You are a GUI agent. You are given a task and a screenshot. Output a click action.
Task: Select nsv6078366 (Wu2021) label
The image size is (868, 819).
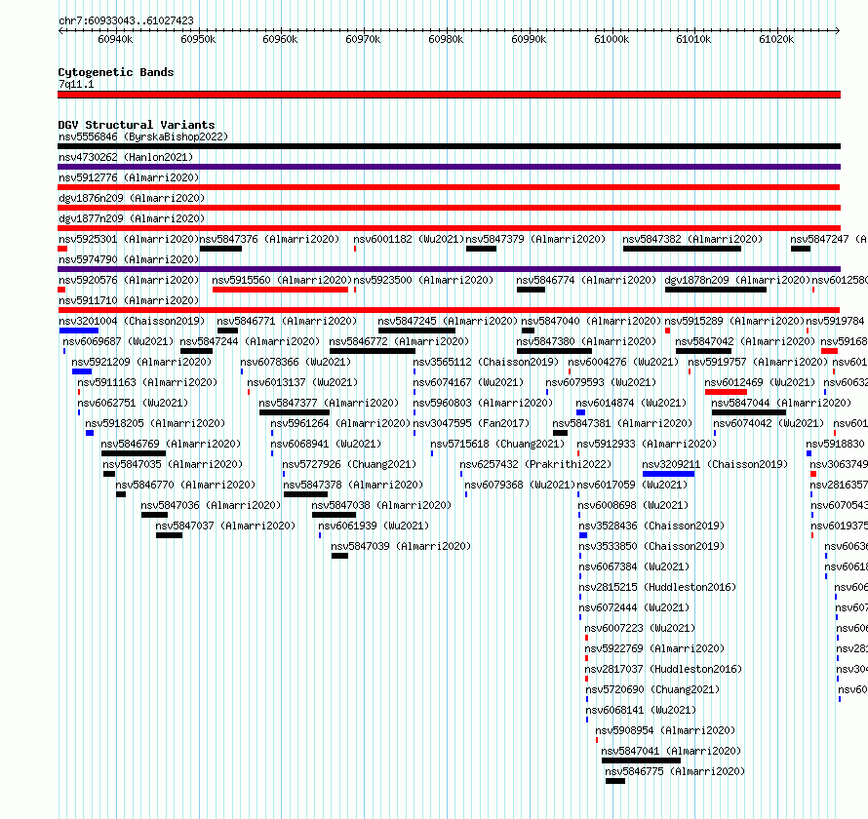296,362
